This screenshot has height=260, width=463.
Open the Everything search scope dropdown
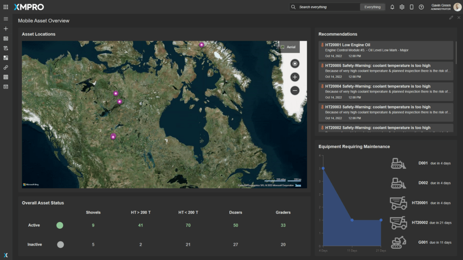pos(373,7)
